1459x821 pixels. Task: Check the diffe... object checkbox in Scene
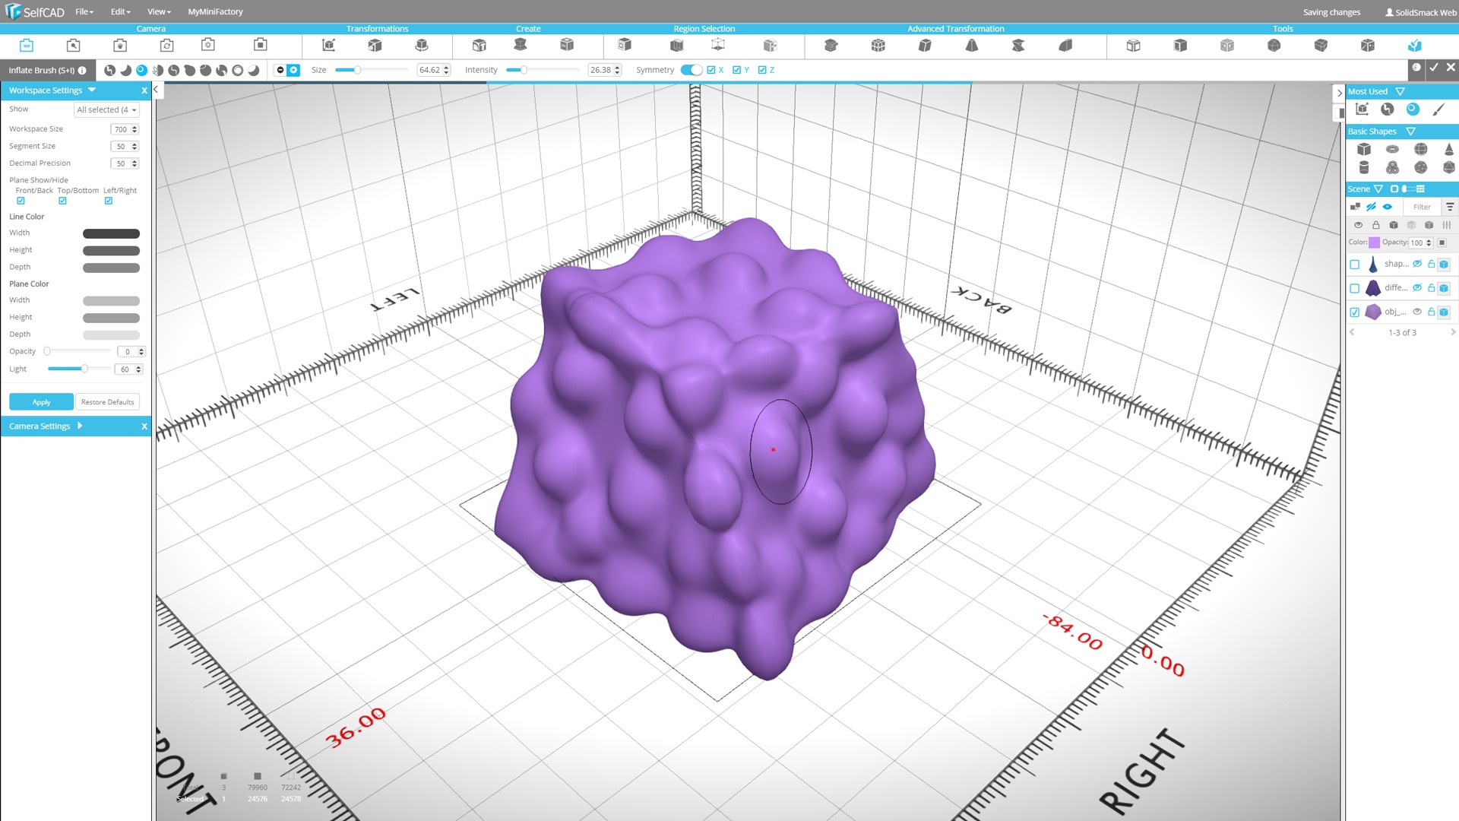pyautogui.click(x=1354, y=288)
